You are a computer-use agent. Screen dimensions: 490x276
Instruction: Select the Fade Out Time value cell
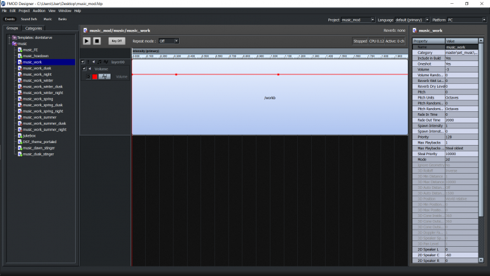[461, 120]
